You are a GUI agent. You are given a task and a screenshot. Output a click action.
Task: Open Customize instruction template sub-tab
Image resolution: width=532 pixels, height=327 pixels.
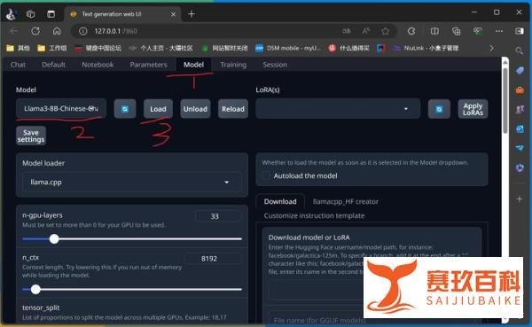(314, 215)
